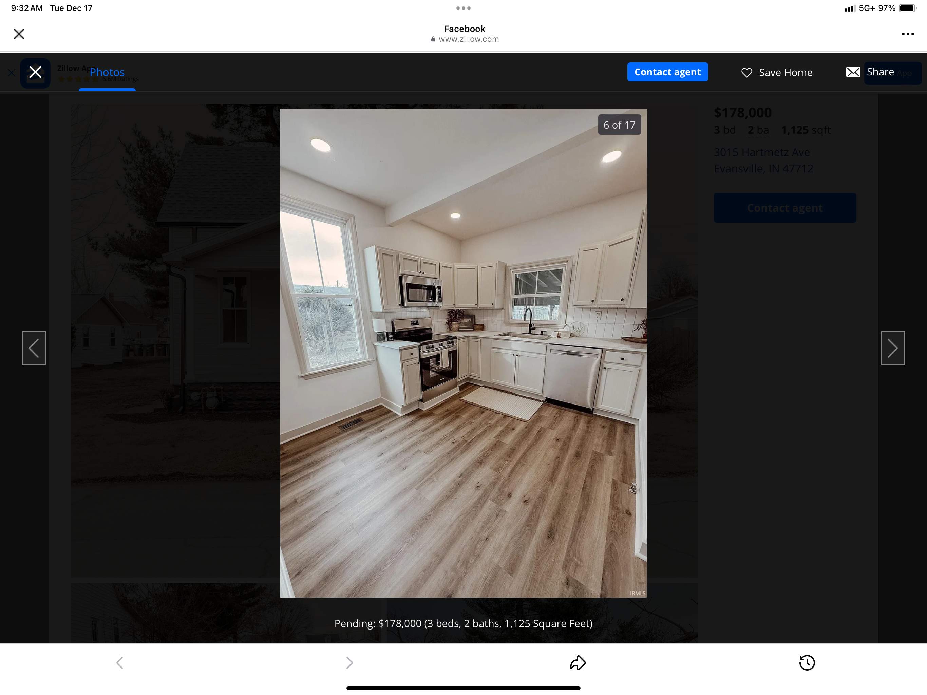Close the Zillow photo viewer overlay

(x=35, y=72)
